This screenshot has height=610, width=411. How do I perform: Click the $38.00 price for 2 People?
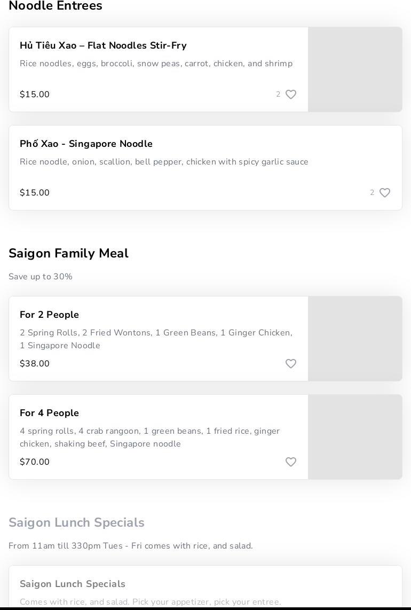coord(35,364)
